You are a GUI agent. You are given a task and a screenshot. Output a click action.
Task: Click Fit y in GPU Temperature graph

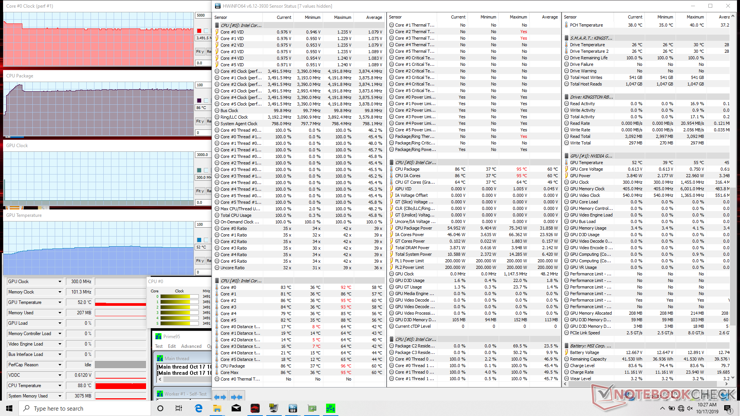[200, 261]
